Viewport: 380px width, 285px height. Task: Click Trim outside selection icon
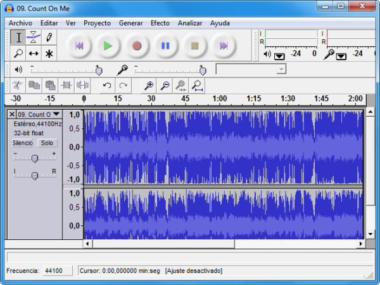click(x=66, y=85)
